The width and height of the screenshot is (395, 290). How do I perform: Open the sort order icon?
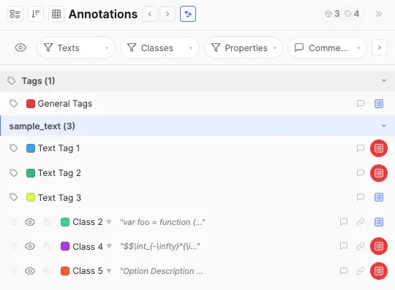(36, 14)
